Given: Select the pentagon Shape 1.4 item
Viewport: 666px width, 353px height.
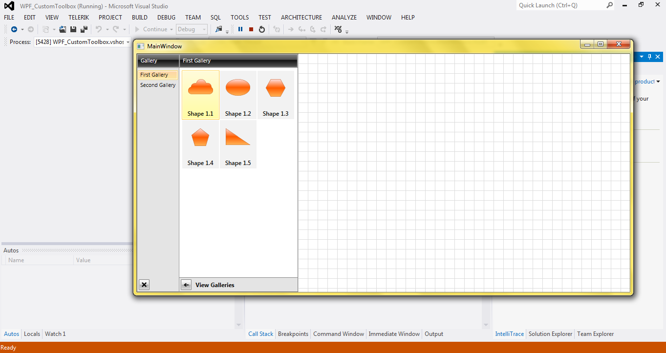Looking at the screenshot, I should coord(200,144).
